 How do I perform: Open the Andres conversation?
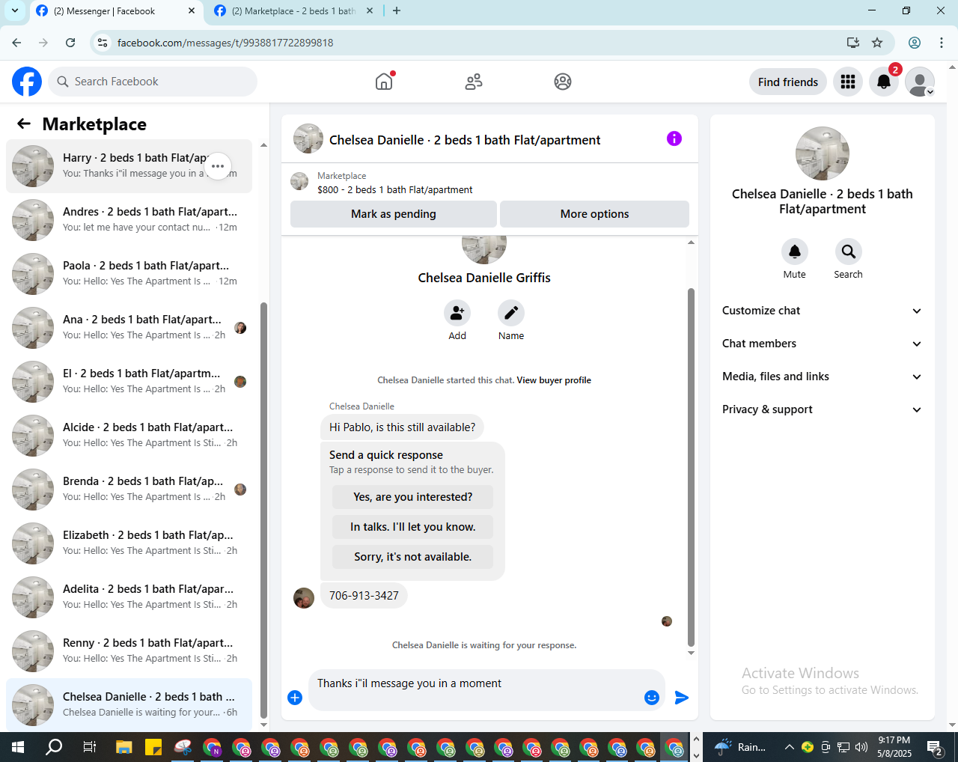129,219
